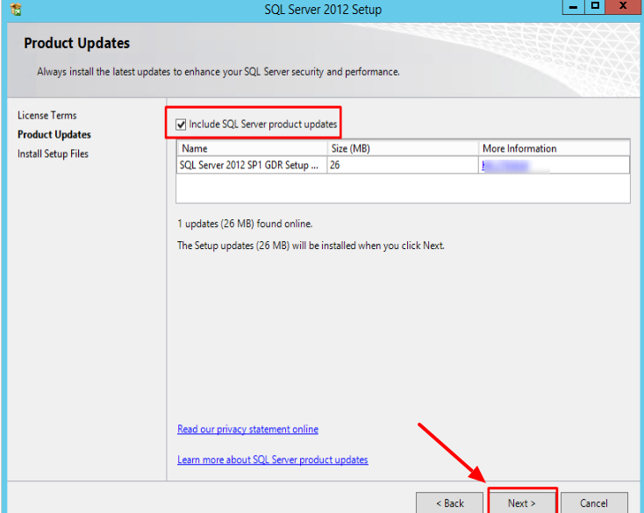The width and height of the screenshot is (644, 513).
Task: Select License Terms step in sidebar
Action: (47, 116)
